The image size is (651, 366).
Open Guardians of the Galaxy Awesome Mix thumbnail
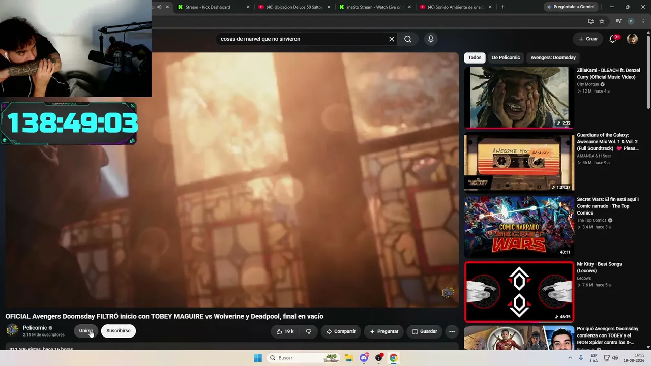pos(519,162)
